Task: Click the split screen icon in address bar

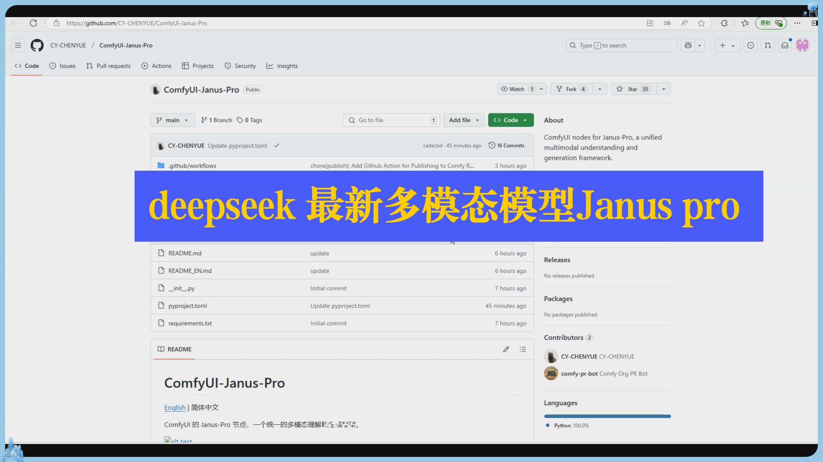Action: [650, 23]
